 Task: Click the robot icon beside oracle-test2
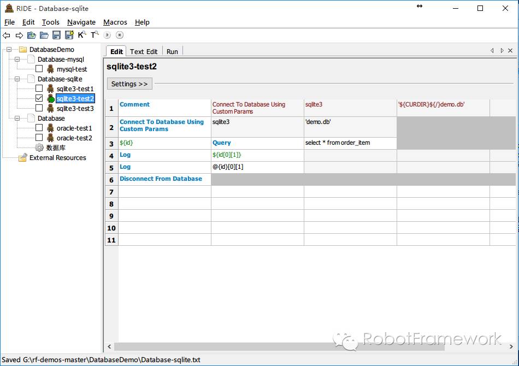tap(50, 138)
